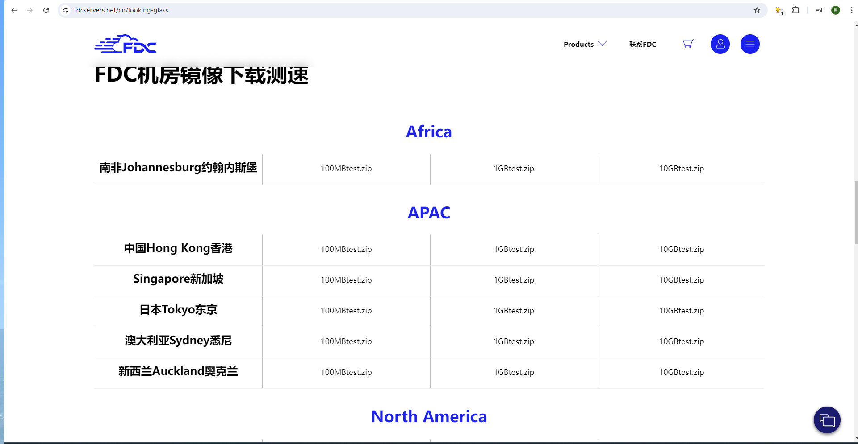Download Sydney 10GBtest.zip

682,341
